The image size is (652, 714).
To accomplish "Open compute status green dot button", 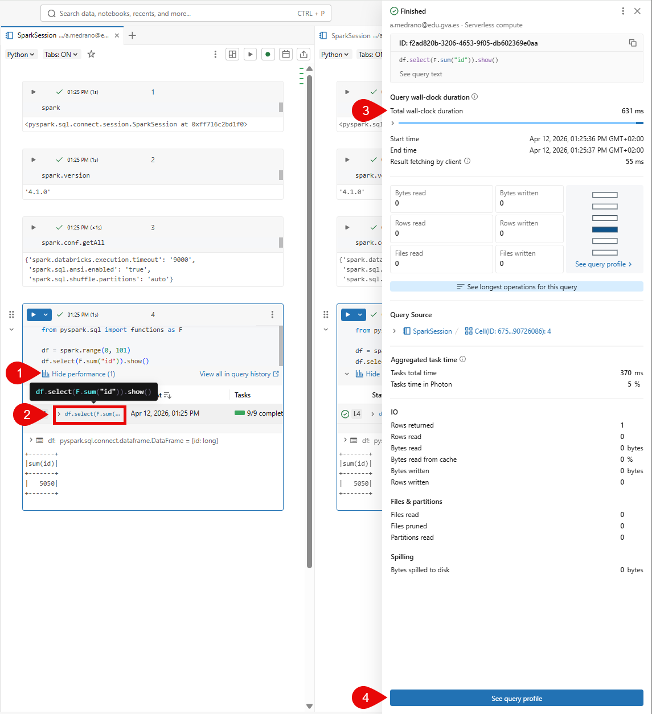I will coord(268,54).
